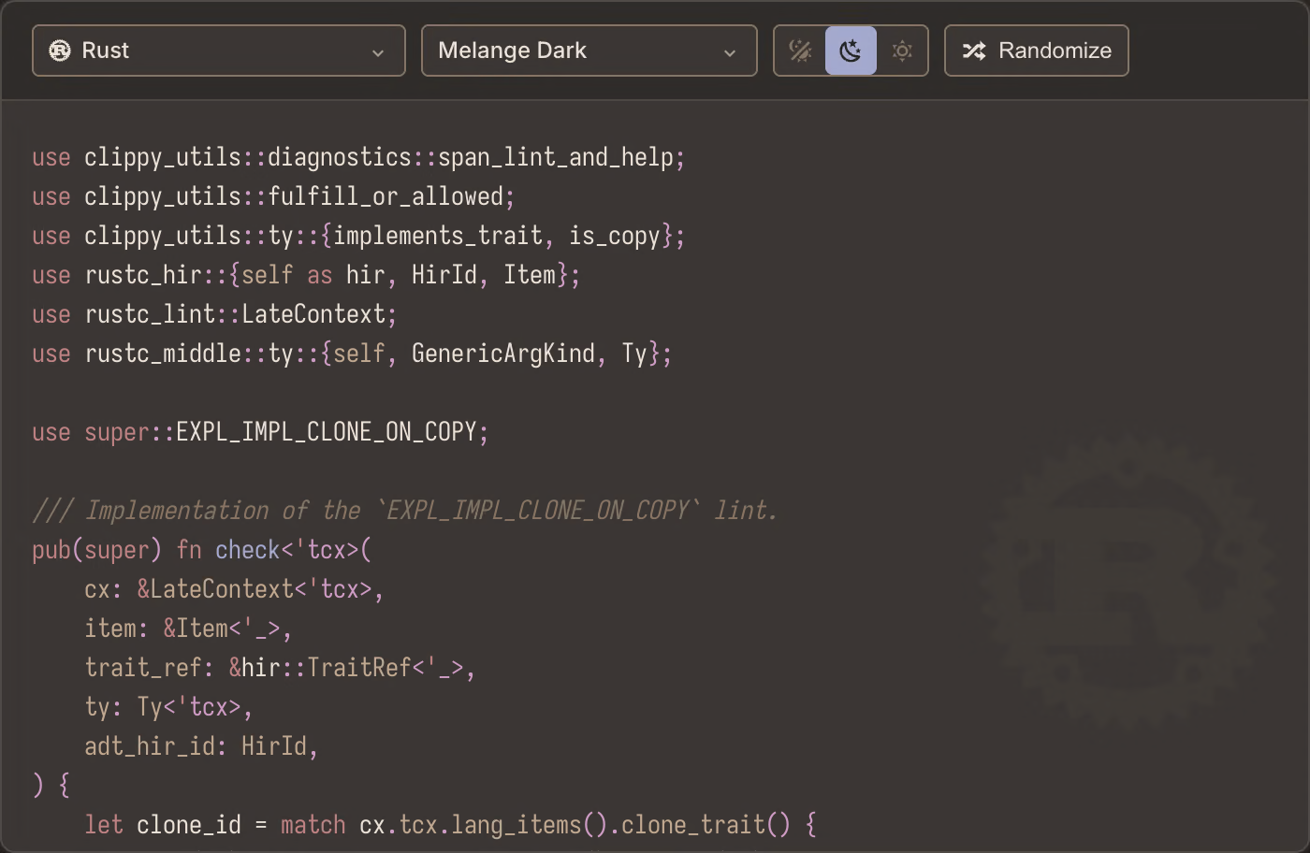The width and height of the screenshot is (1310, 853).
Task: Click the fulfill_or_allowed identifier in the code
Action: (386, 196)
